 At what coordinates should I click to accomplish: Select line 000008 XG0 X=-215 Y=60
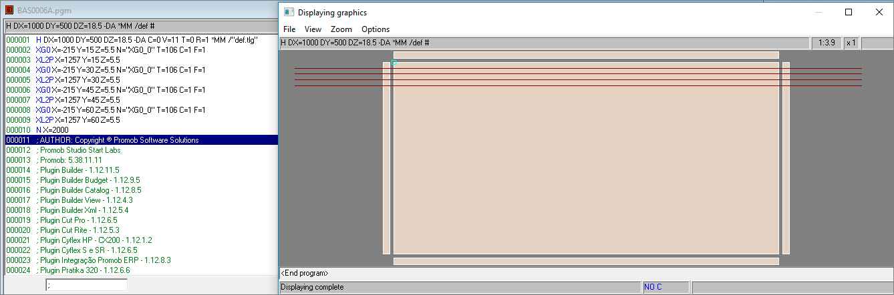[x=141, y=110]
